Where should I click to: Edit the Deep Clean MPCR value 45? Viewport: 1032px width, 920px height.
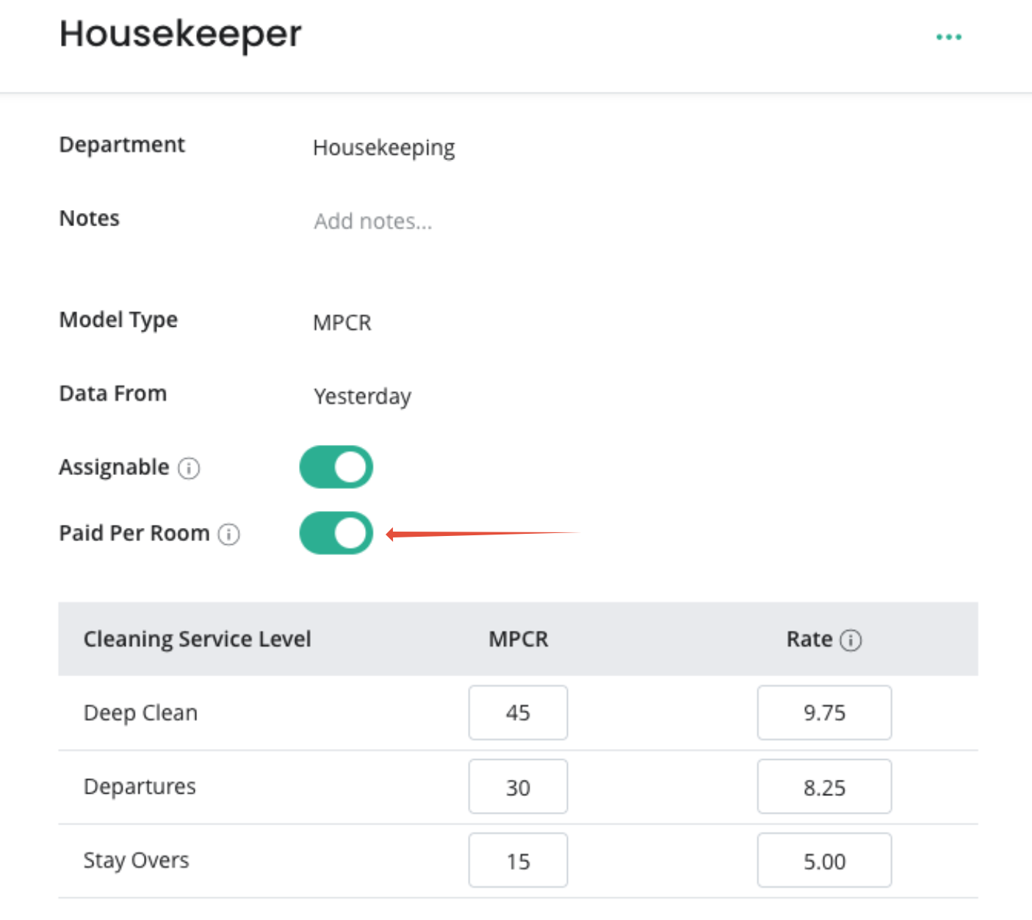[518, 712]
